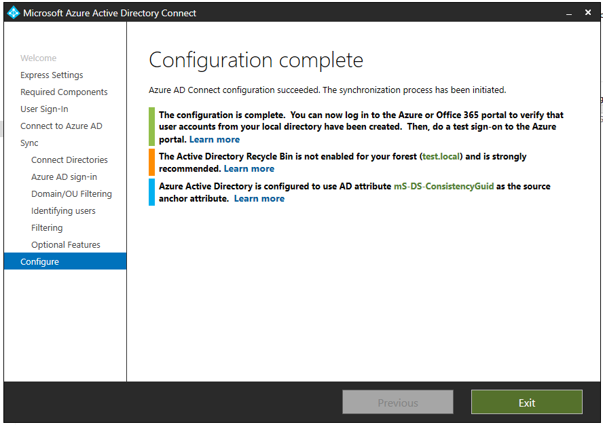The height and width of the screenshot is (427, 603).
Task: Close the Azure AD Connect window
Action: (587, 13)
